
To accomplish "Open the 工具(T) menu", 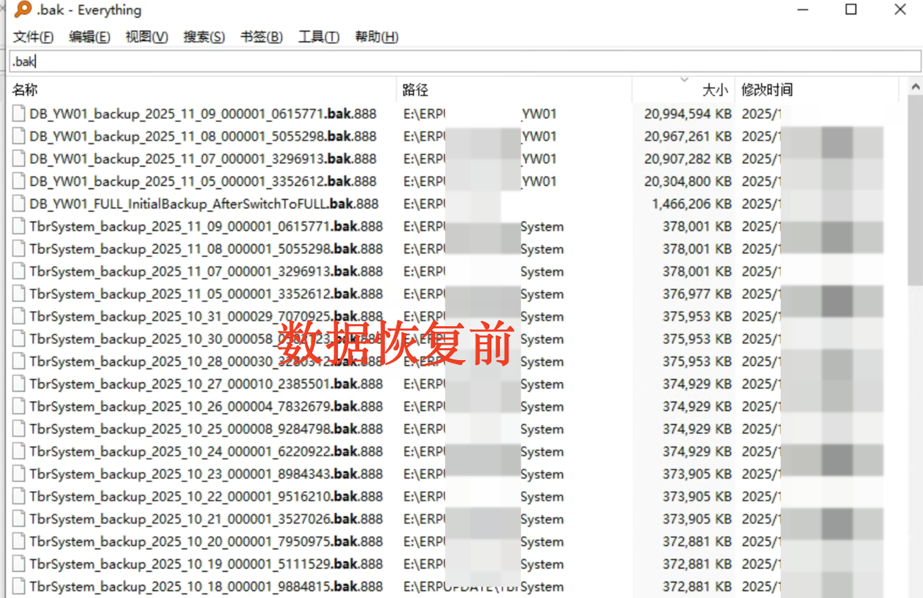I will tap(319, 37).
